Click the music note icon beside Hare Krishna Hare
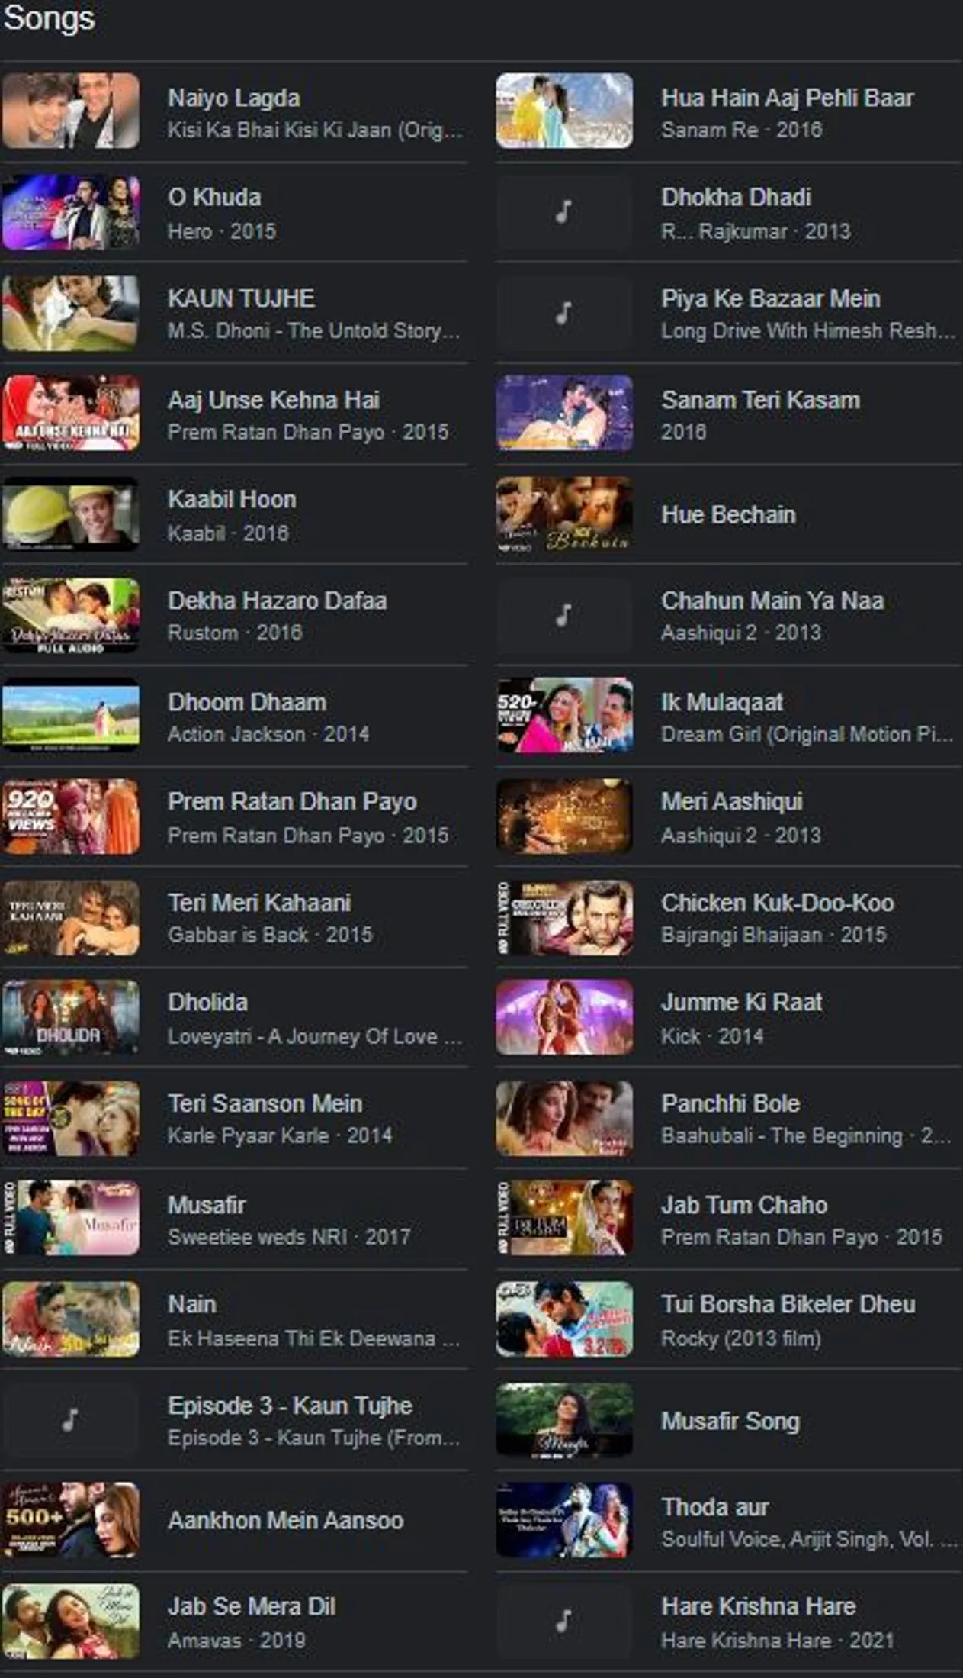The height and width of the screenshot is (1678, 963). [x=563, y=1621]
